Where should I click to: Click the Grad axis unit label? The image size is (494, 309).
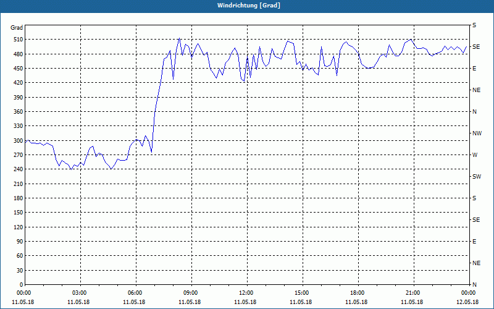tap(17, 28)
